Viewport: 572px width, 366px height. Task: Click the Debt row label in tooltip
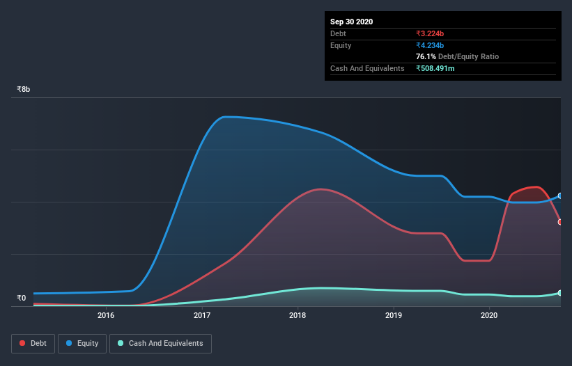[338, 33]
